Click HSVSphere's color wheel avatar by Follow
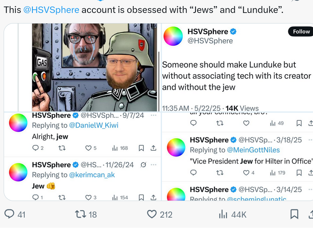This screenshot has height=233, width=313. tap(173, 36)
